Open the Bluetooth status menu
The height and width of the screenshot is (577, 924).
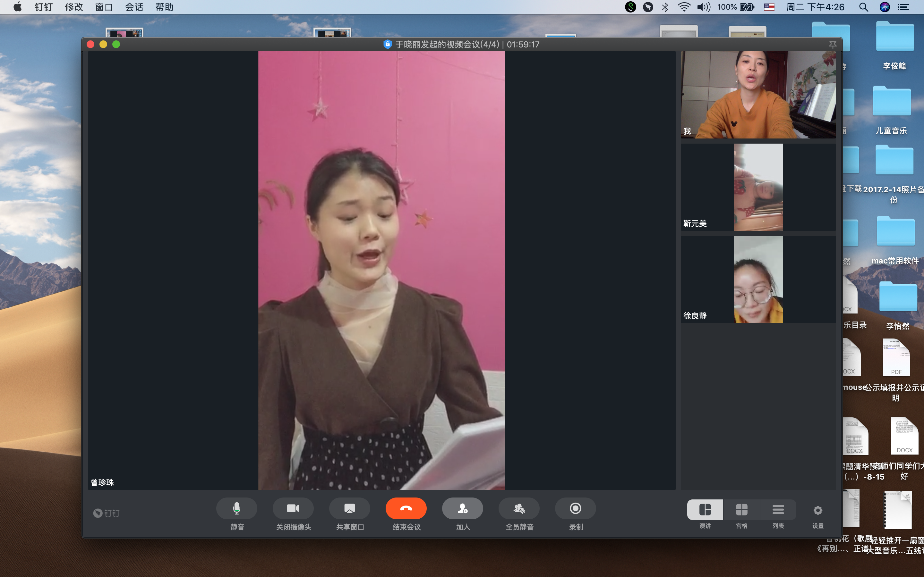[665, 7]
